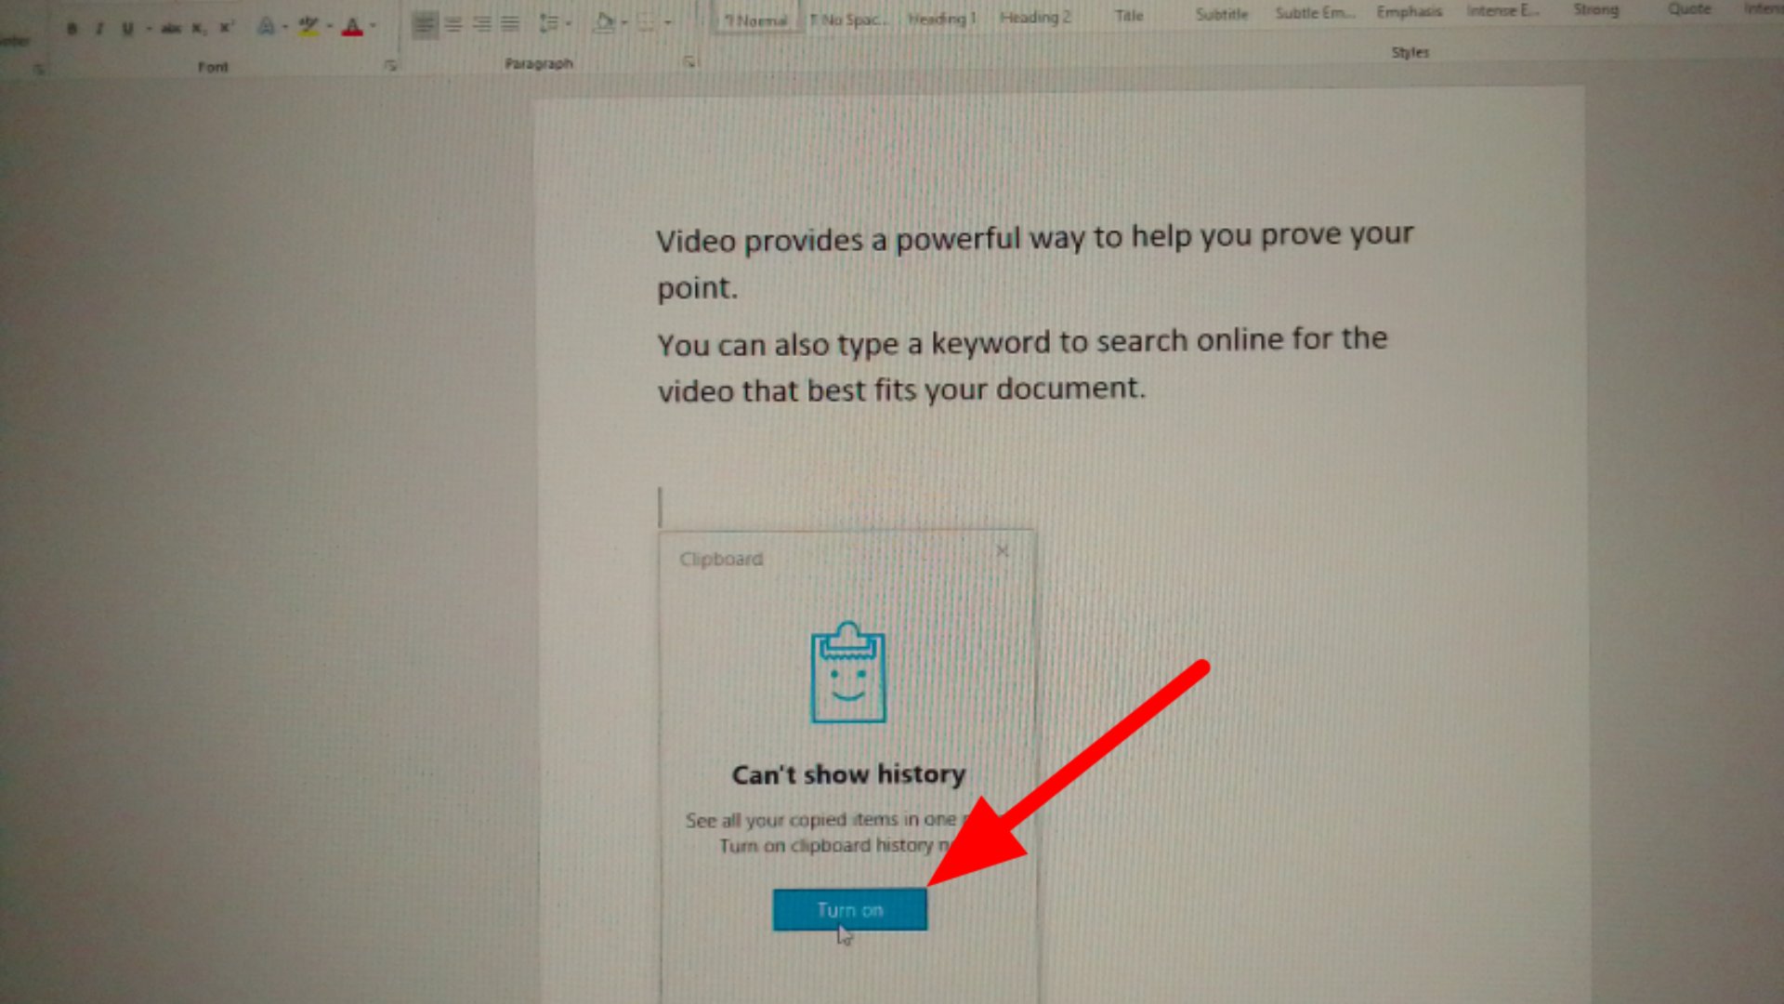Click Turn on clipboard history button
Image resolution: width=1784 pixels, height=1004 pixels.
849,909
